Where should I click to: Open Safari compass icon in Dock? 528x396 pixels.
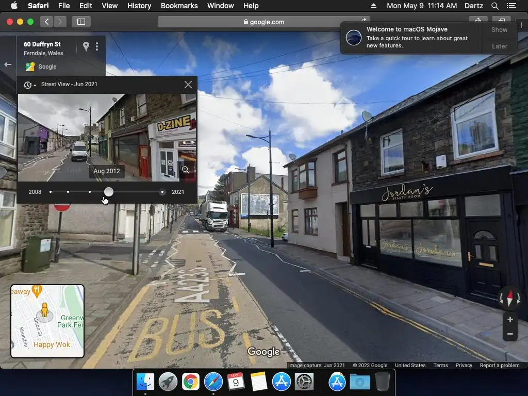pyautogui.click(x=213, y=382)
